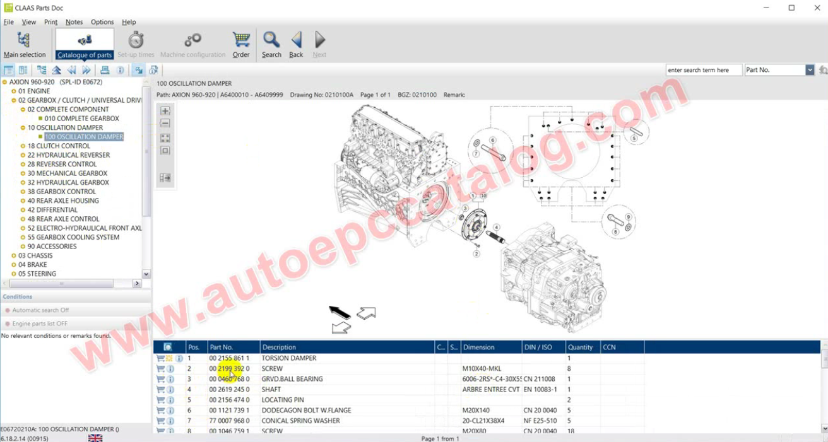Go Back using the left arrow icon

pos(296,44)
